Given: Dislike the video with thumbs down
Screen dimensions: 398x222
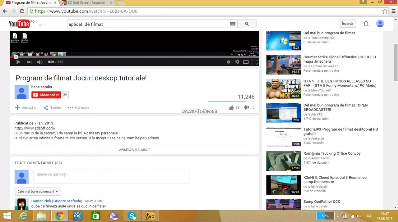Looking at the screenshot, I should (x=246, y=108).
